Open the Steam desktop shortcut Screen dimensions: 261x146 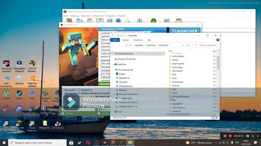pos(19,95)
